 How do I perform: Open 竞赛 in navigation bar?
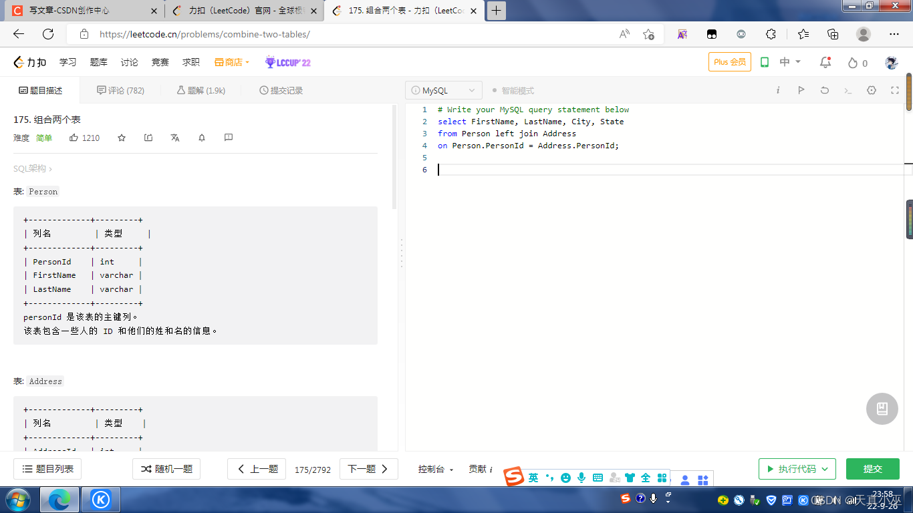click(x=160, y=62)
